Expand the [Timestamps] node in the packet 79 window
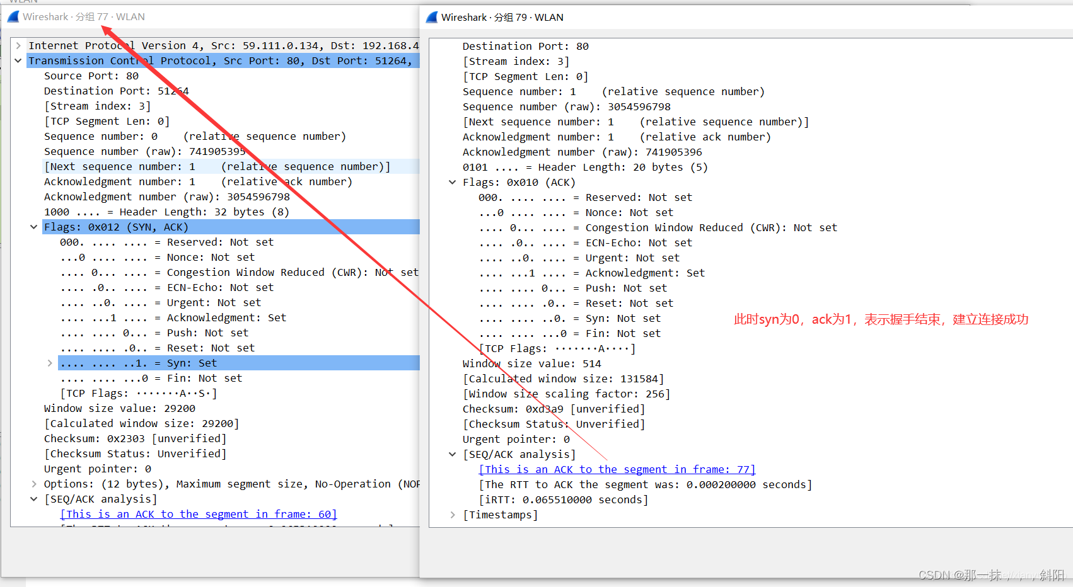The image size is (1073, 587). 453,515
